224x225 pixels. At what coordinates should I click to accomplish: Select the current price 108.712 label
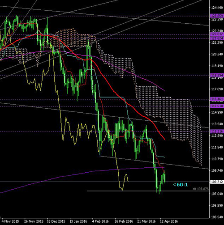tap(217, 182)
